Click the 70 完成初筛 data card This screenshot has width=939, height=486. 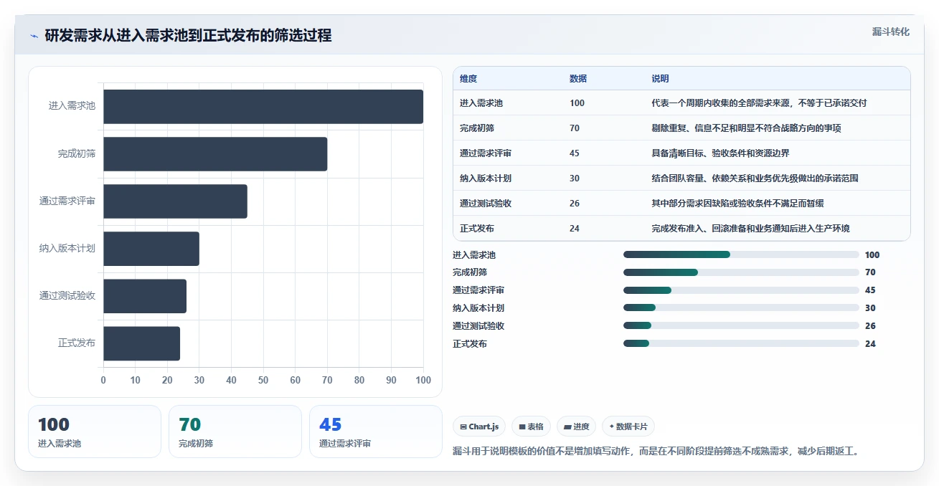235,432
